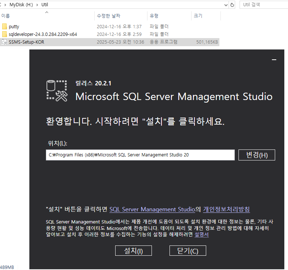Image resolution: width=288 pixels, height=270 pixels.
Task: Open the 설명서 documentation link
Action: point(201,234)
